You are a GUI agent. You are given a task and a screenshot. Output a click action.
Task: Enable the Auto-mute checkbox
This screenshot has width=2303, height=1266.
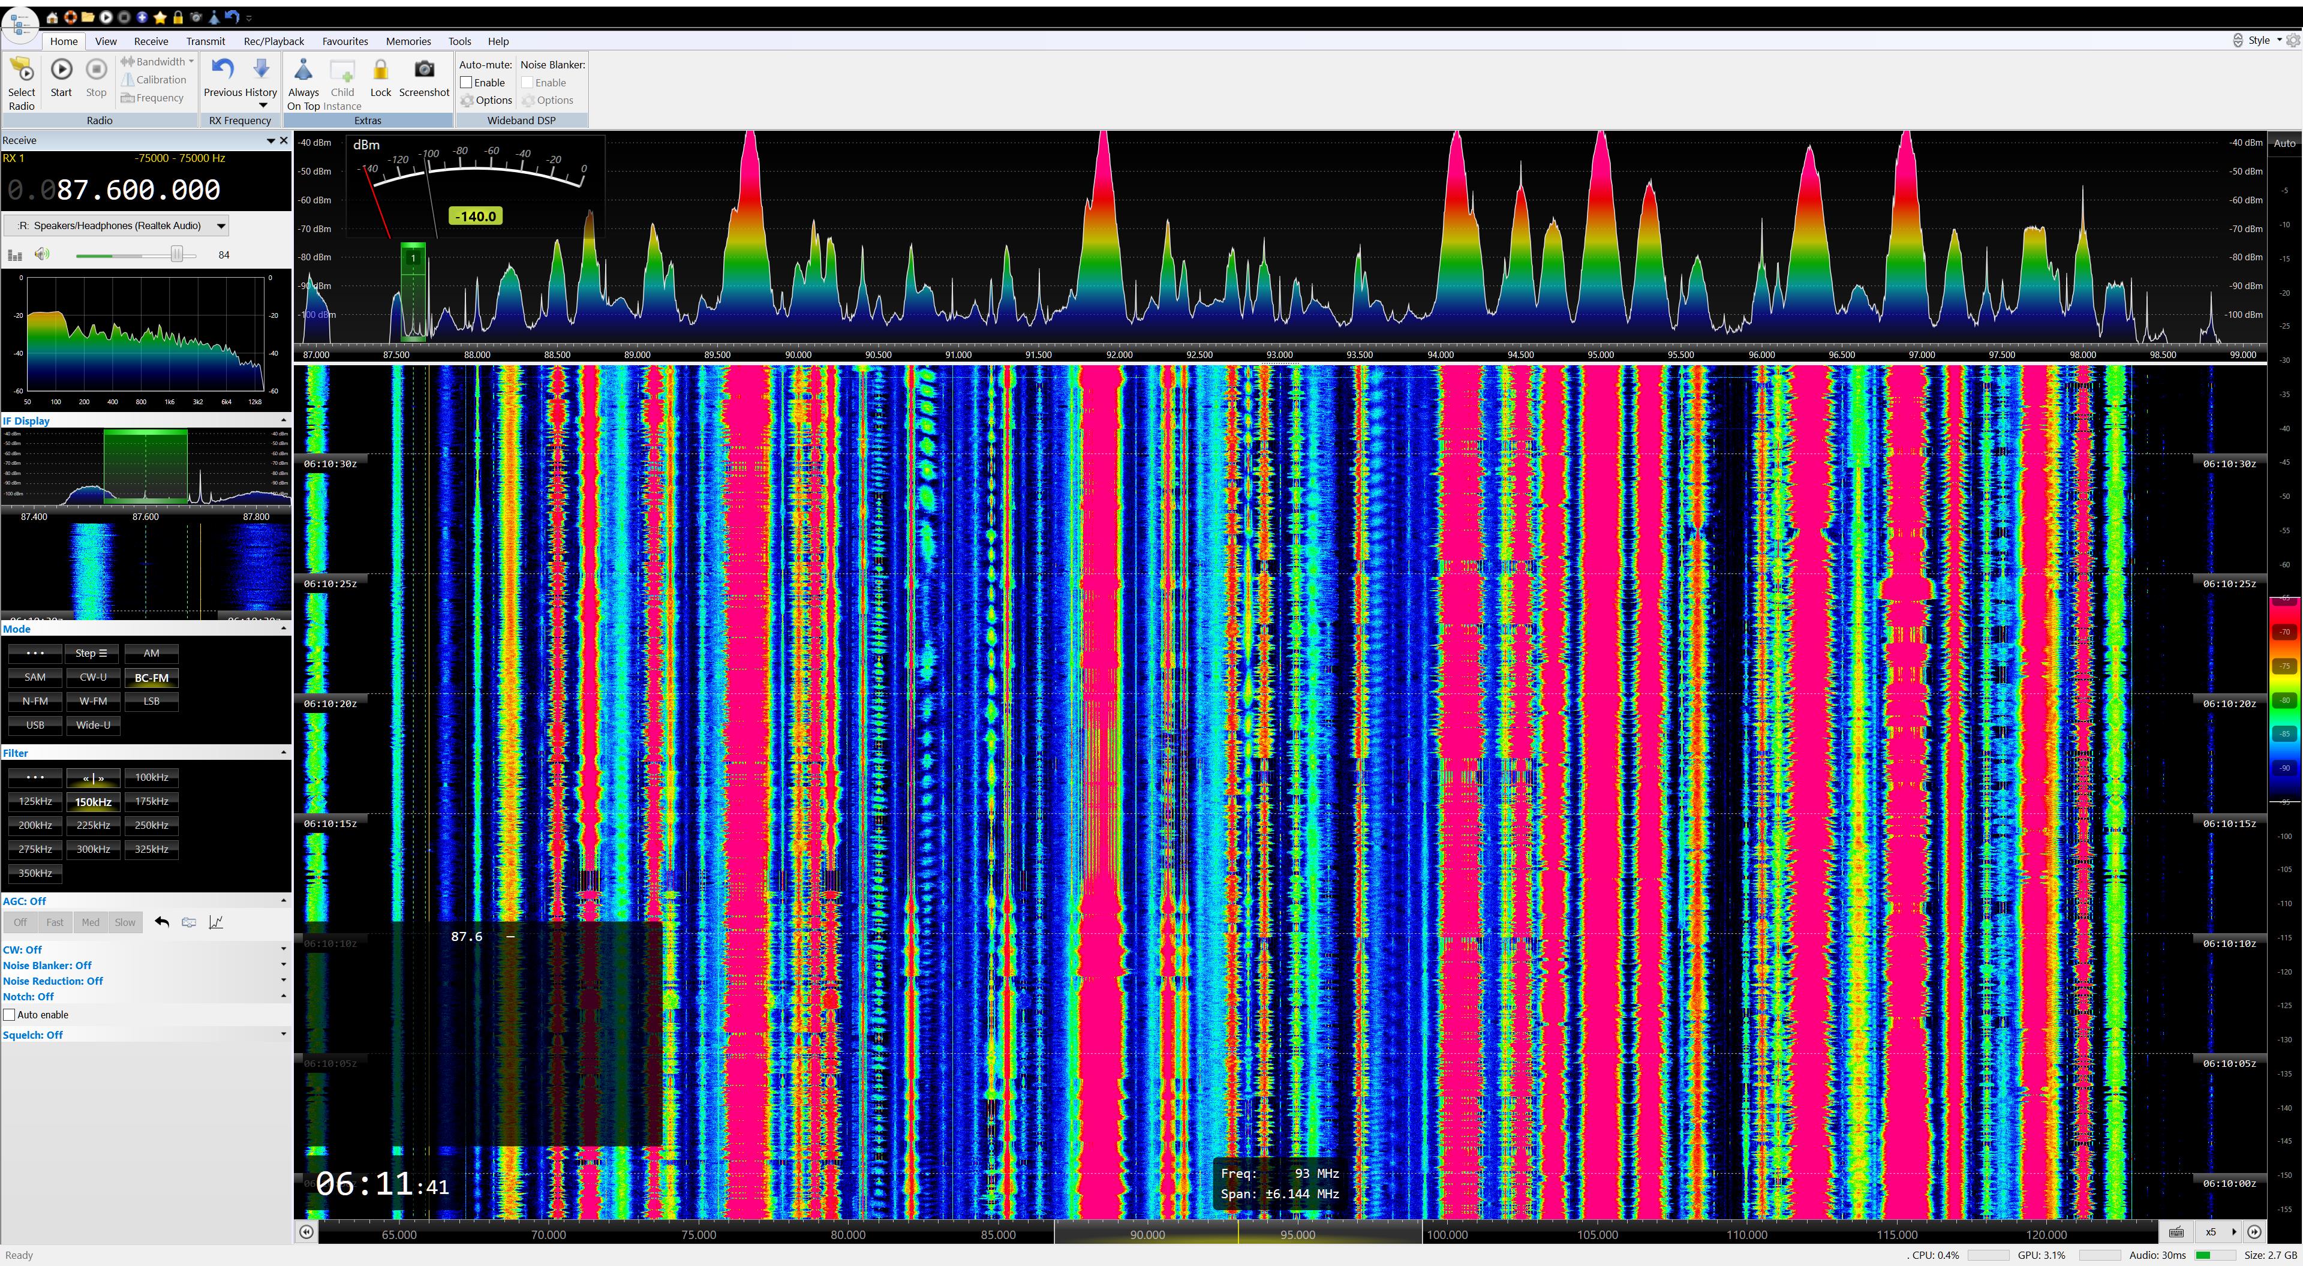pos(466,82)
